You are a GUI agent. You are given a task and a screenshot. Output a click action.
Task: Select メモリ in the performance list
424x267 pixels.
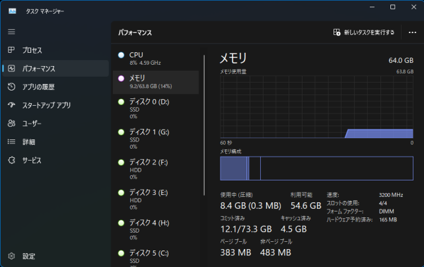[156, 81]
